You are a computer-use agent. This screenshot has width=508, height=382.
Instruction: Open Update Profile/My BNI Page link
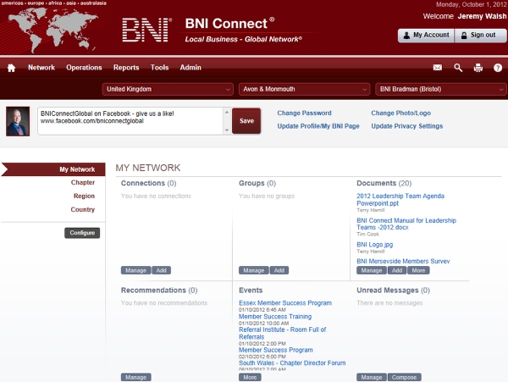click(x=318, y=126)
